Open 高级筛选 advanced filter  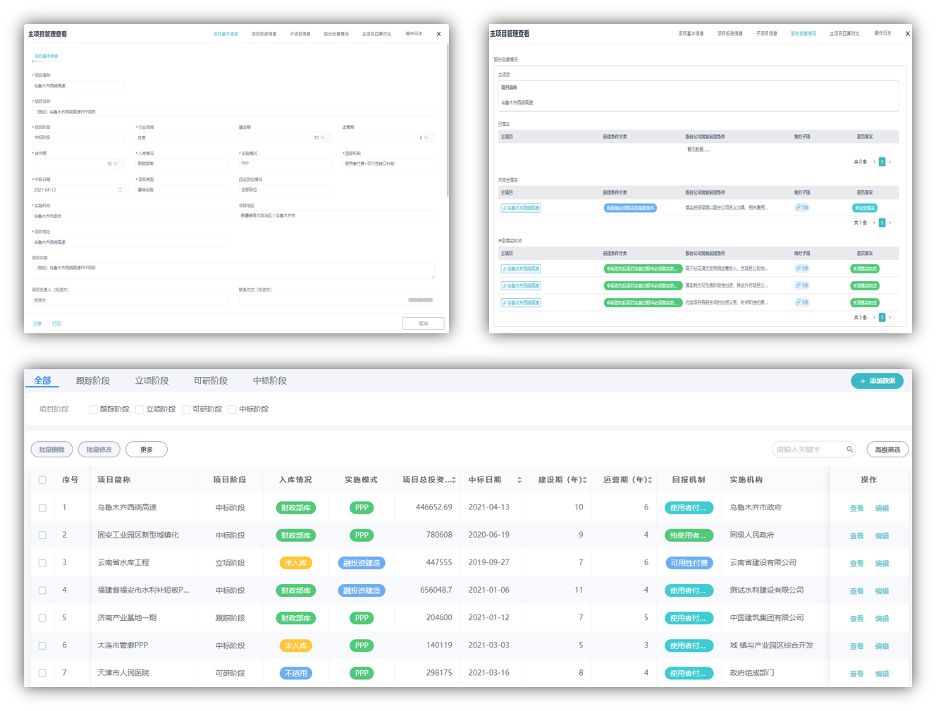point(887,450)
